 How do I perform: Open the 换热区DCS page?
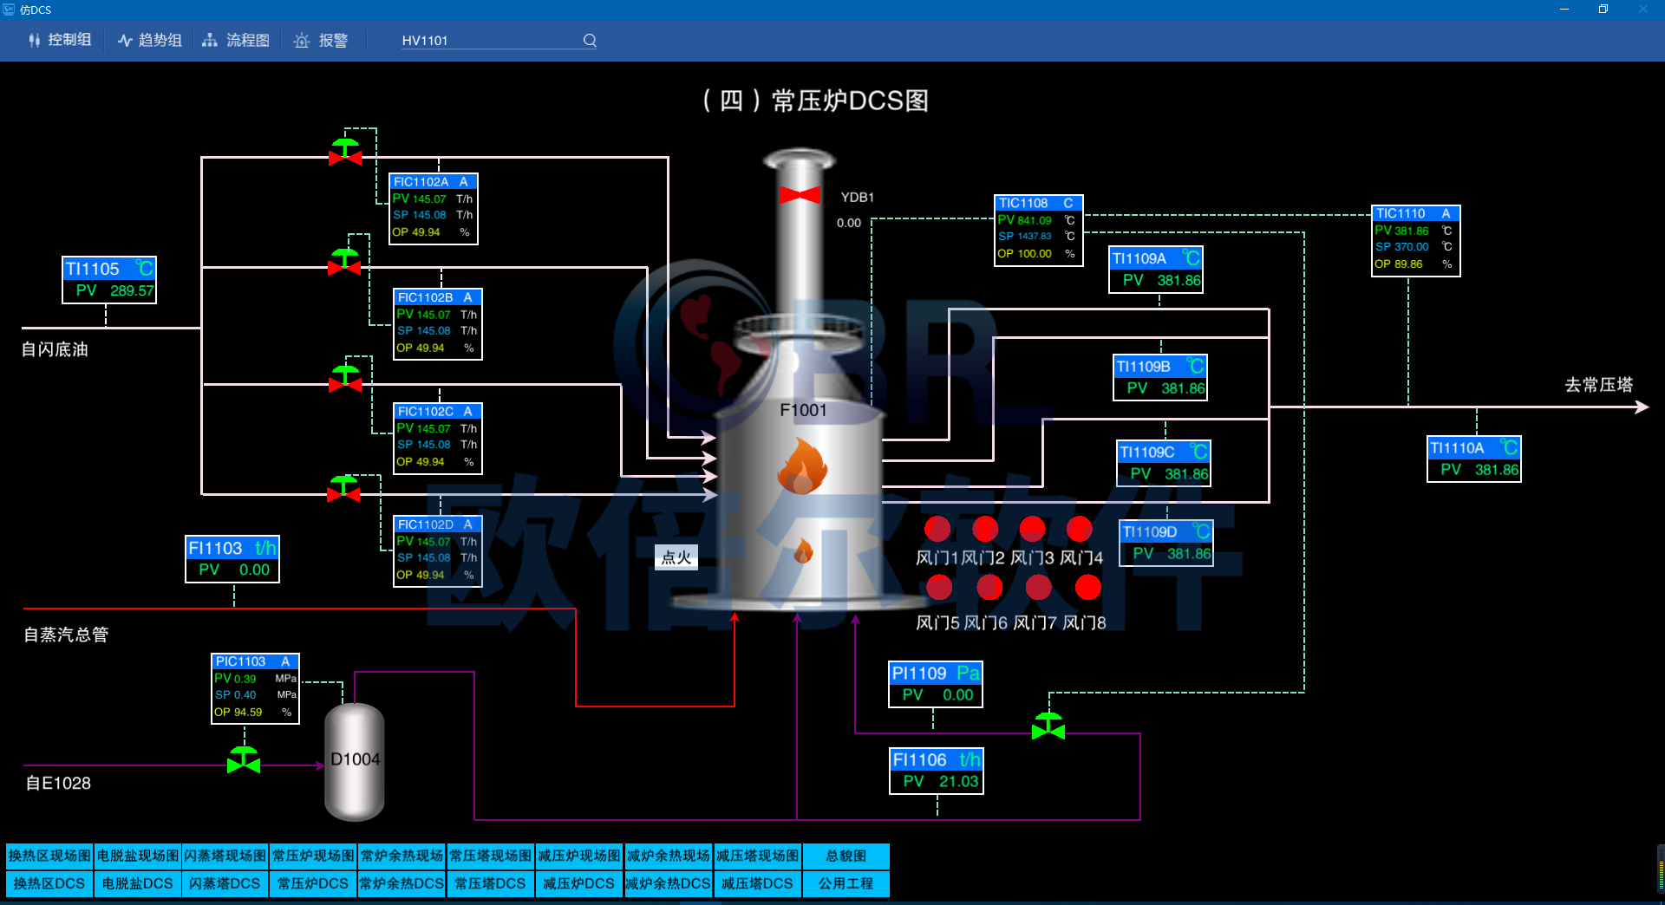(x=49, y=883)
